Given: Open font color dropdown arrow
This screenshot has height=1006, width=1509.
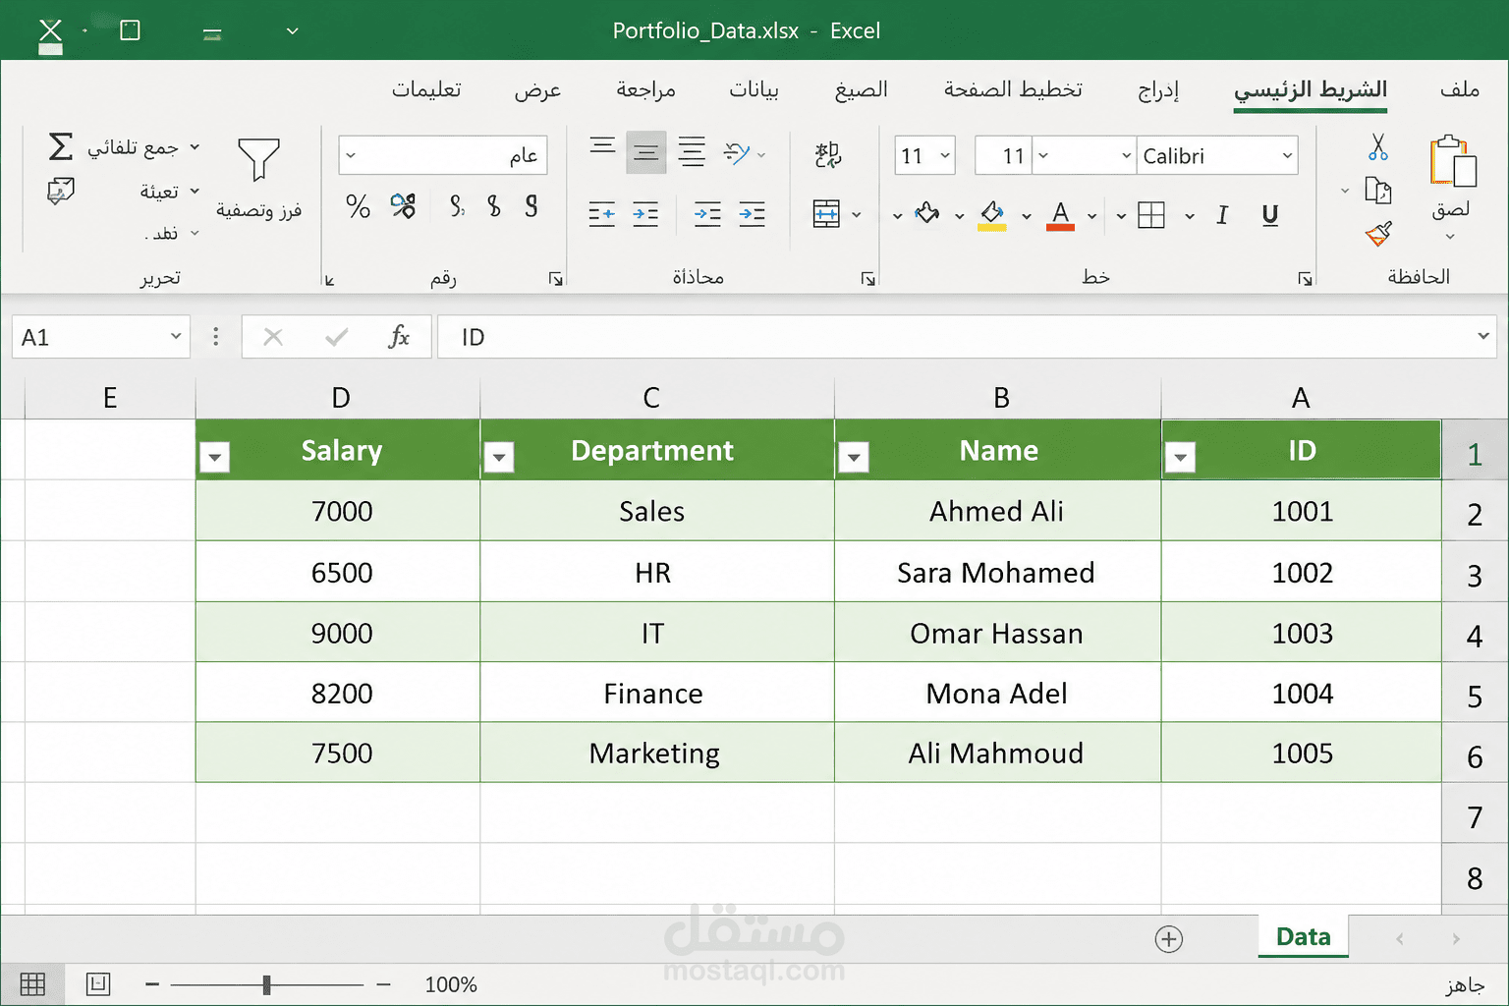Looking at the screenshot, I should (x=1091, y=216).
